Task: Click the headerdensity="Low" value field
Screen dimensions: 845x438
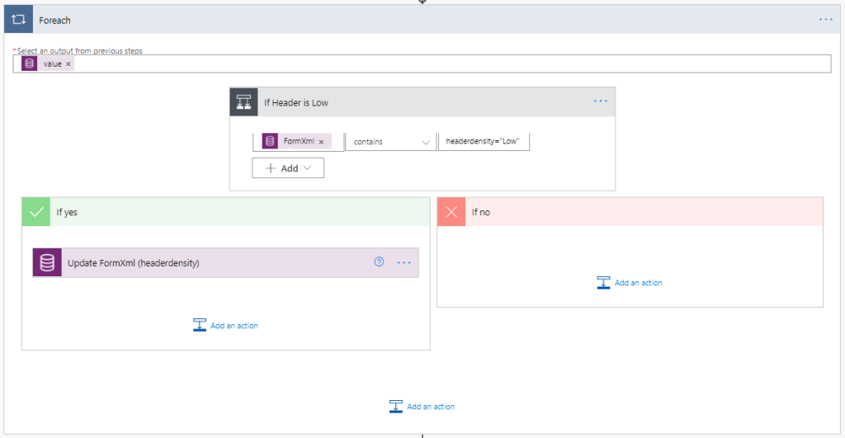Action: click(x=483, y=142)
